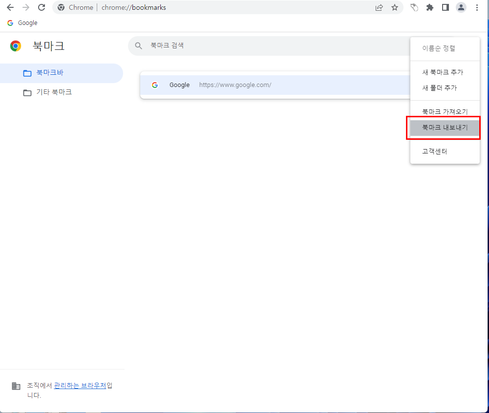The image size is (489, 413).
Task: Open 고객센터 from the menu
Action: point(445,152)
